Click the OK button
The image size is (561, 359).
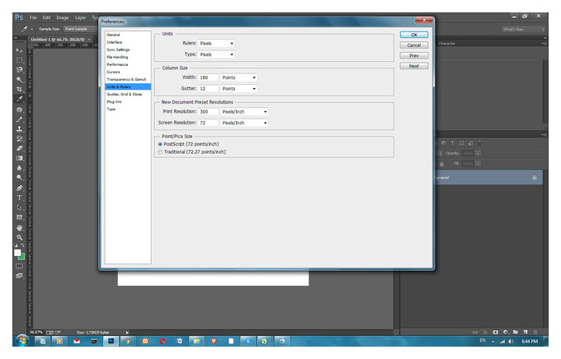414,35
